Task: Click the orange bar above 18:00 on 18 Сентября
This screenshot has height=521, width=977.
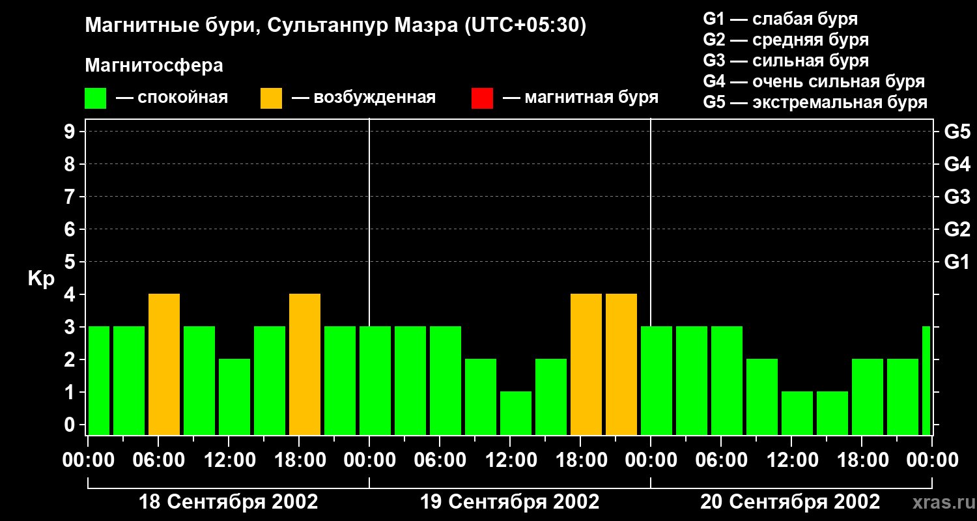Action: pyautogui.click(x=305, y=365)
